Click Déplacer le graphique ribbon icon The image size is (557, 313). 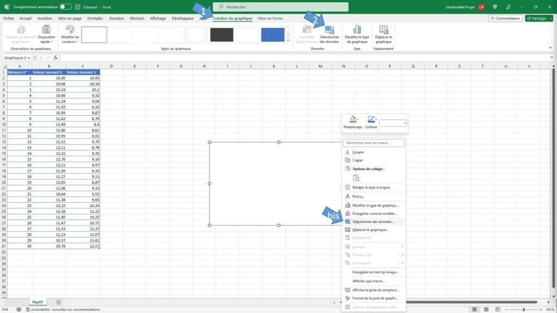383,30
